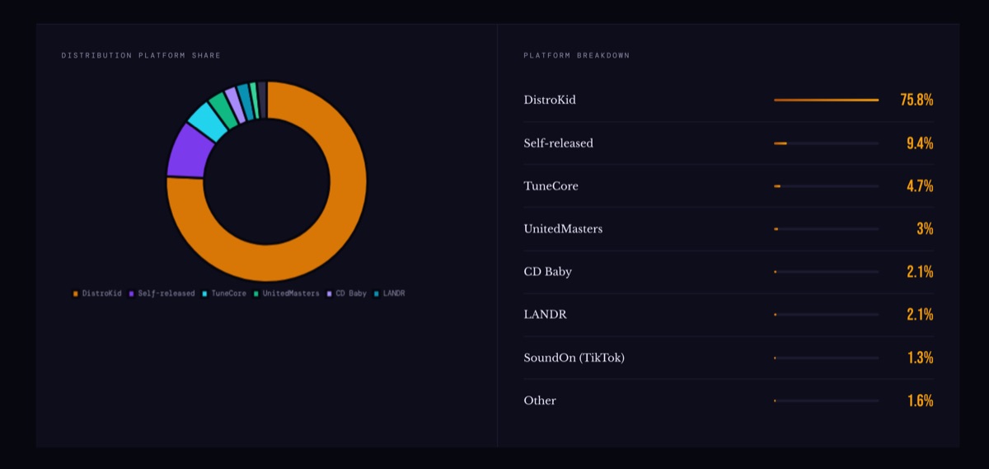989x469 pixels.
Task: Click the 3% value
Action: [x=925, y=228]
